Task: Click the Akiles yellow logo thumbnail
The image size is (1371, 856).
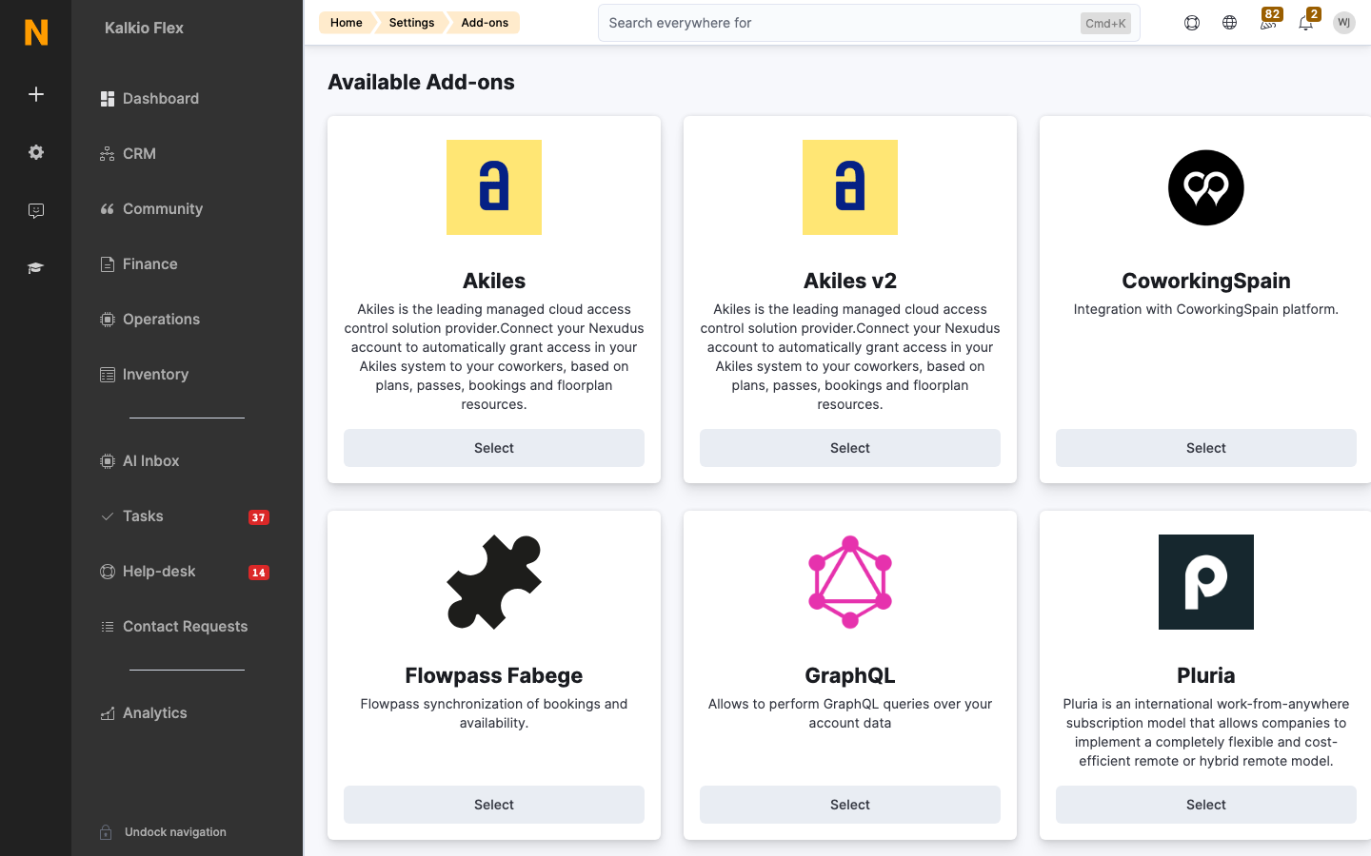Action: [494, 187]
